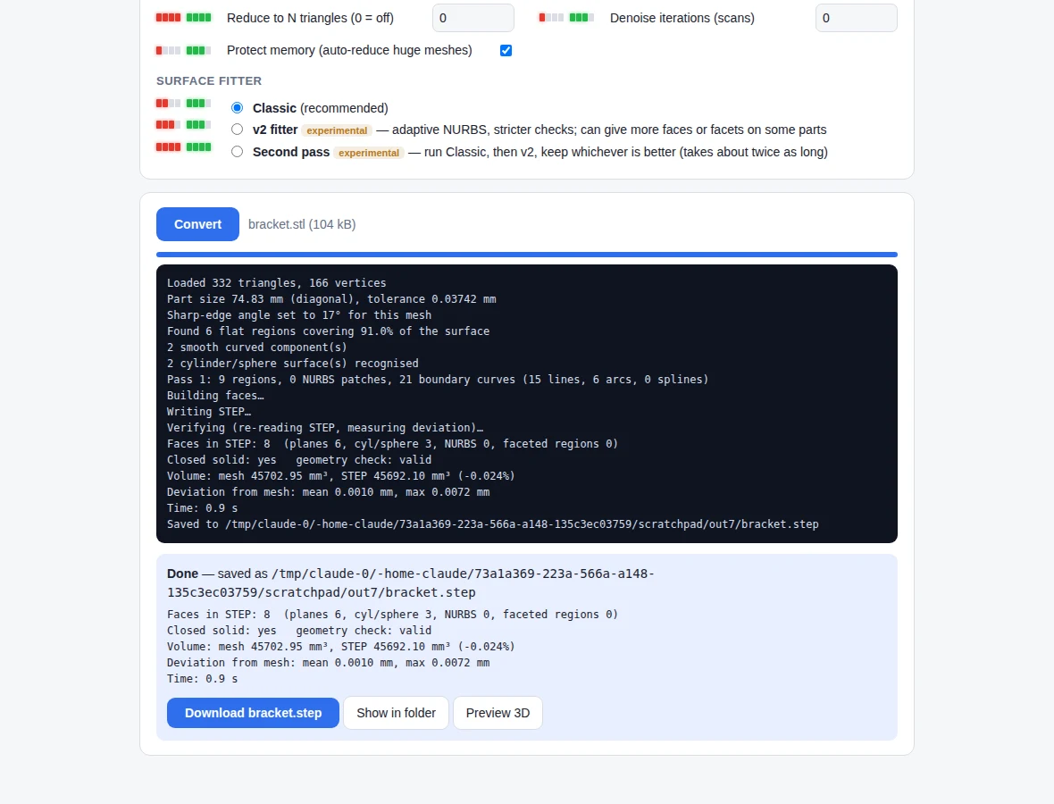1054x804 pixels.
Task: Click 'Volume: mesh 45702.95 mm³' in Done summary
Action: click(x=341, y=647)
